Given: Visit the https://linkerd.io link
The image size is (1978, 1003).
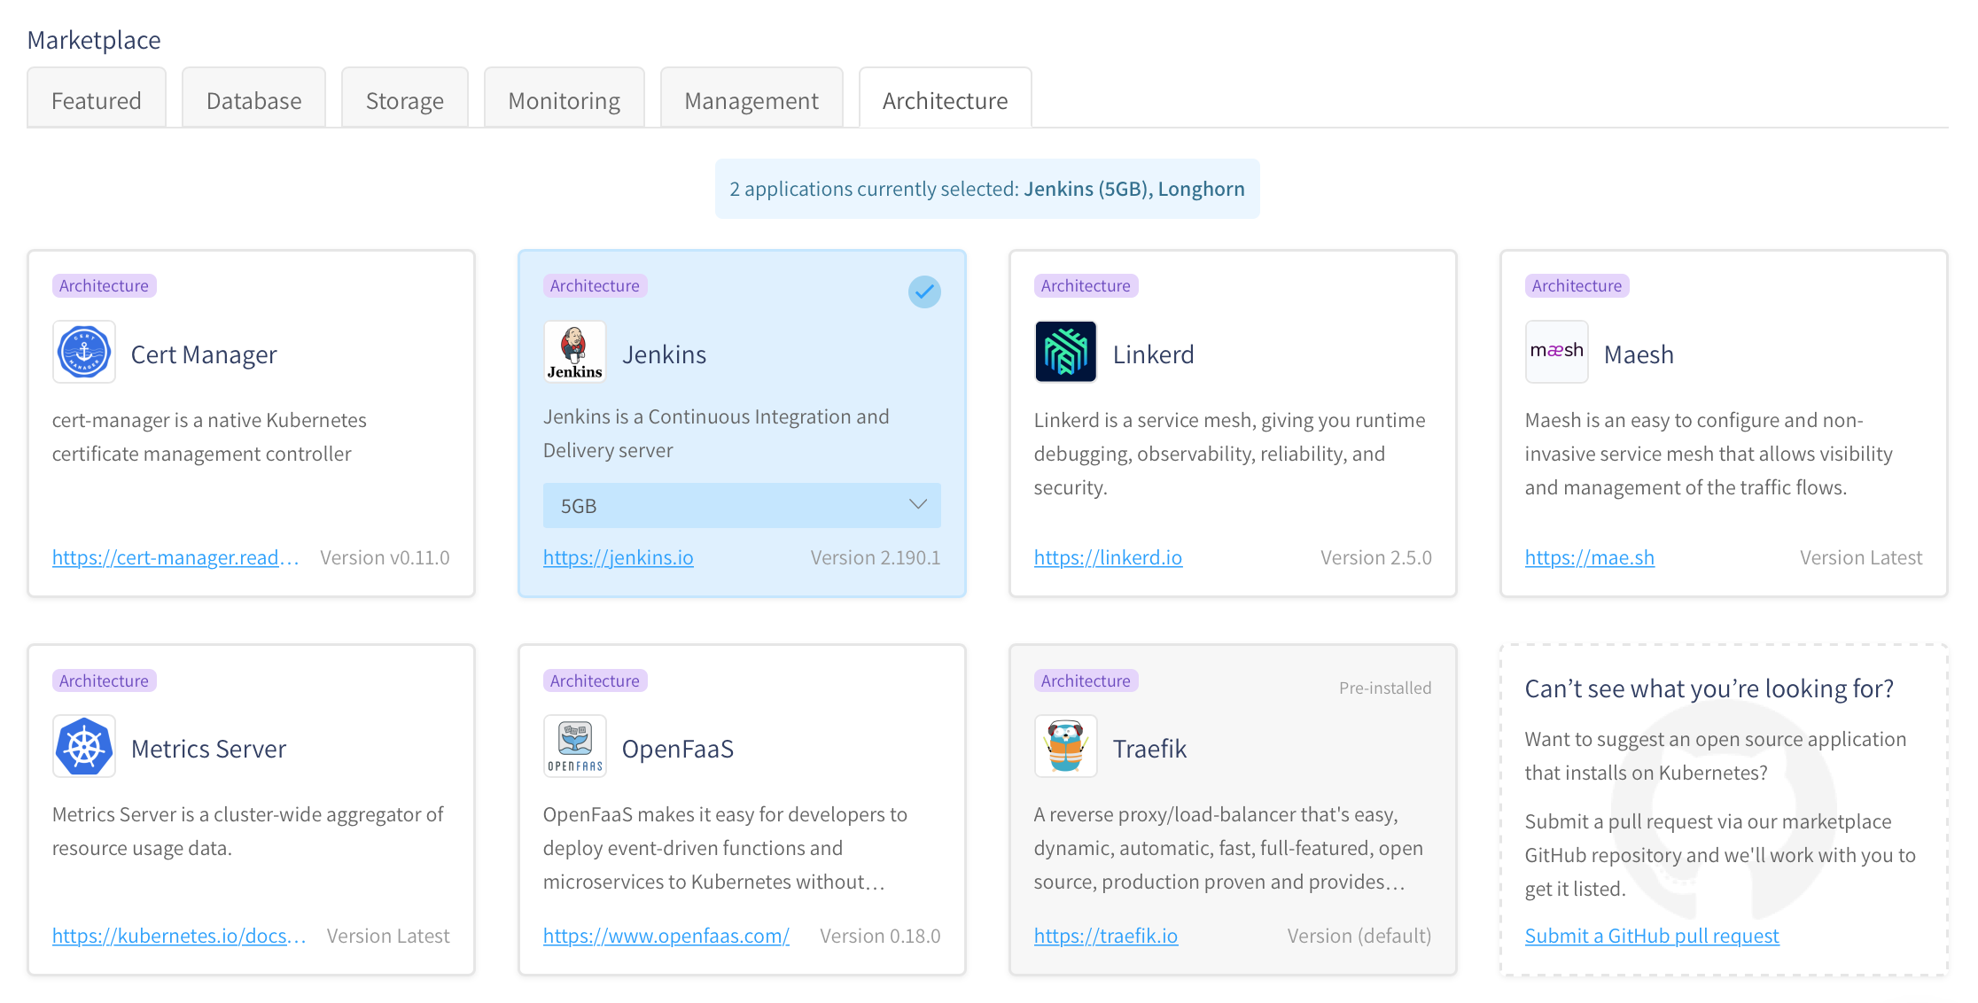Looking at the screenshot, I should pyautogui.click(x=1108, y=557).
